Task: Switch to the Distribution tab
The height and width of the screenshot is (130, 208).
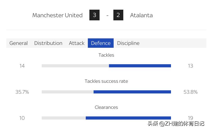Action: (x=48, y=43)
